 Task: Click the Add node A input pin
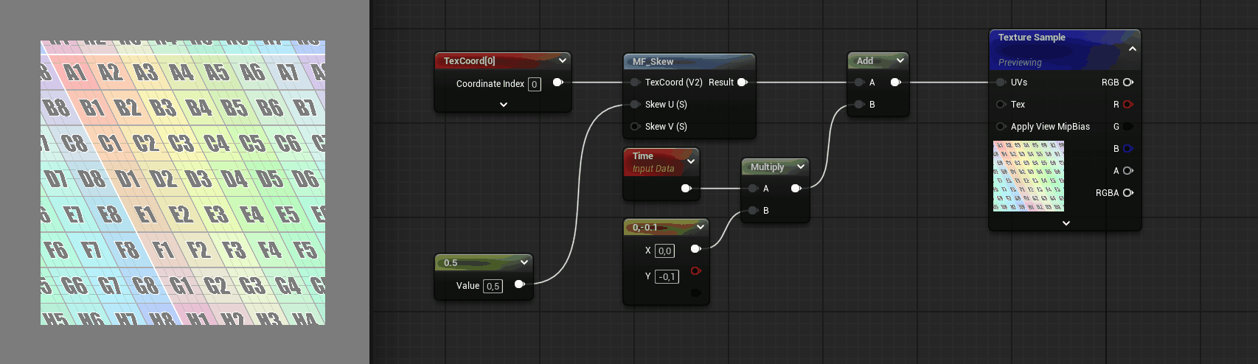coord(859,83)
